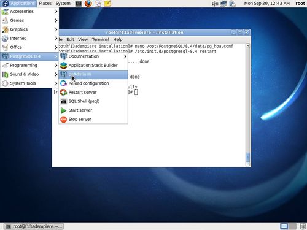Expand arrow next to Games

[x=56, y=20]
